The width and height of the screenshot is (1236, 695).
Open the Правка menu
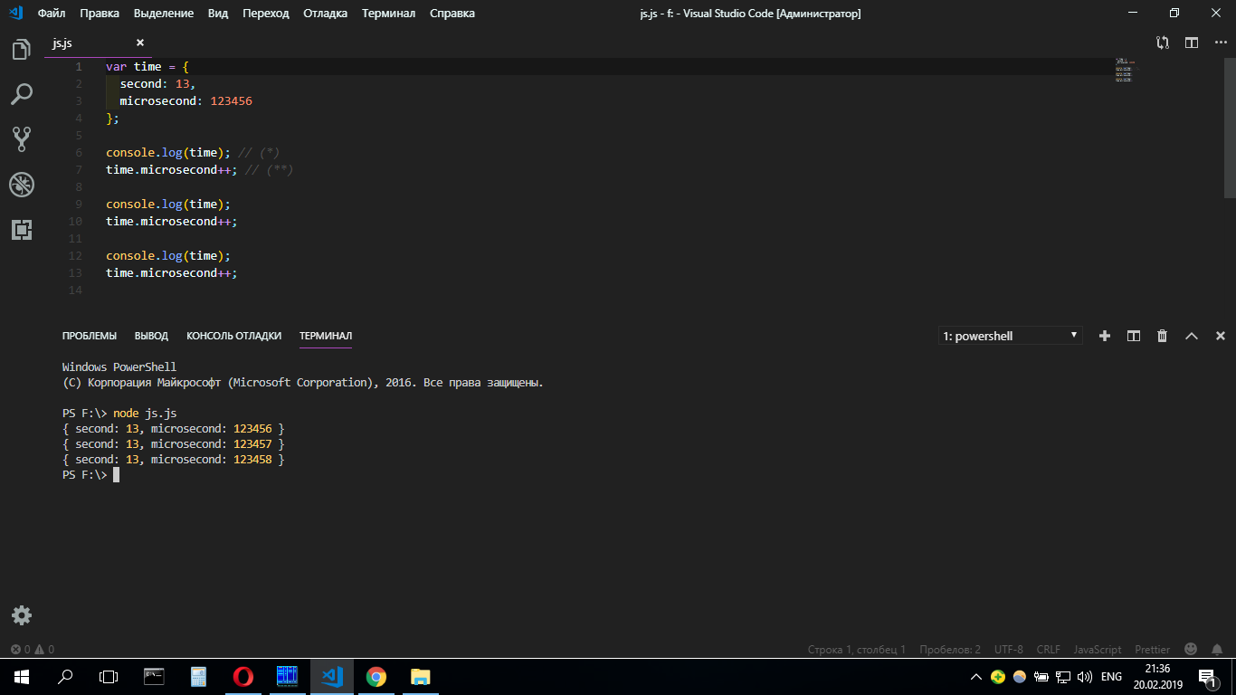[x=100, y=14]
